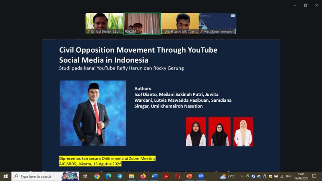Launch Google Chrome from the taskbar
This screenshot has width=322, height=181.
(x=97, y=176)
